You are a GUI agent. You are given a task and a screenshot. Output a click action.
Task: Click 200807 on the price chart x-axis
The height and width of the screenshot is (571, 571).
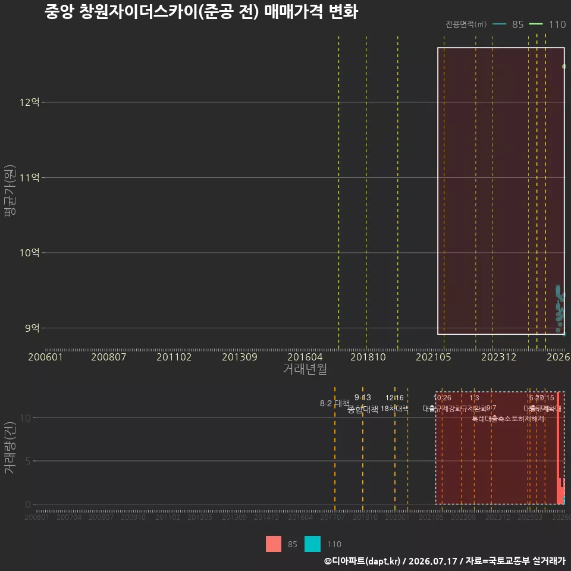tap(108, 357)
